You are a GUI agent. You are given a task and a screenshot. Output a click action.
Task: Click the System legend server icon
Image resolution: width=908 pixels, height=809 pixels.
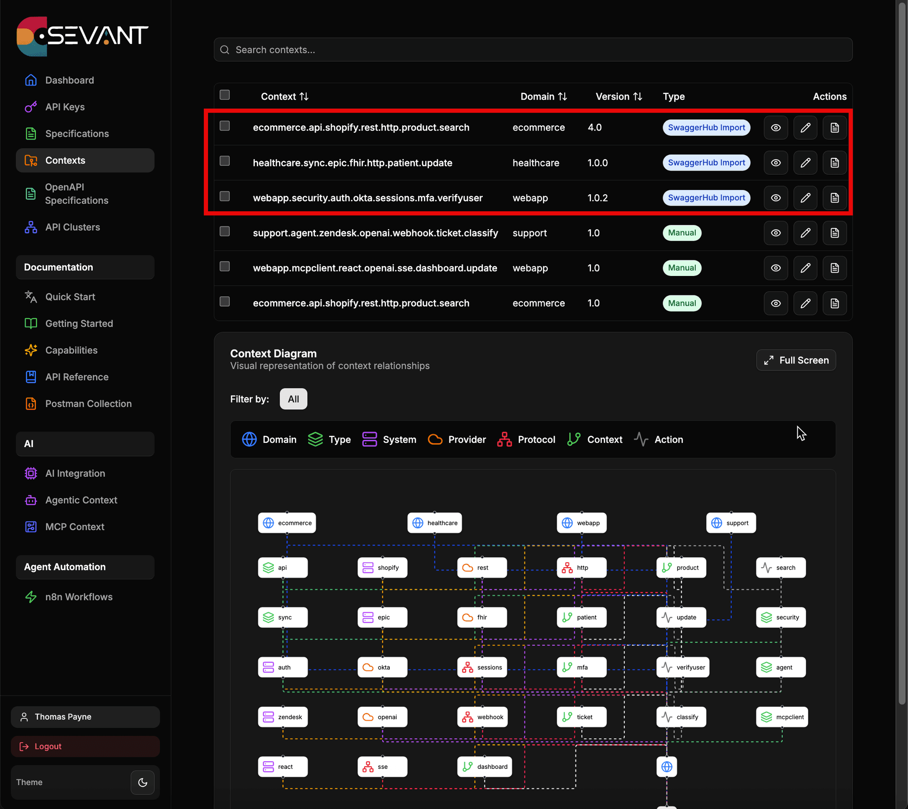(369, 439)
